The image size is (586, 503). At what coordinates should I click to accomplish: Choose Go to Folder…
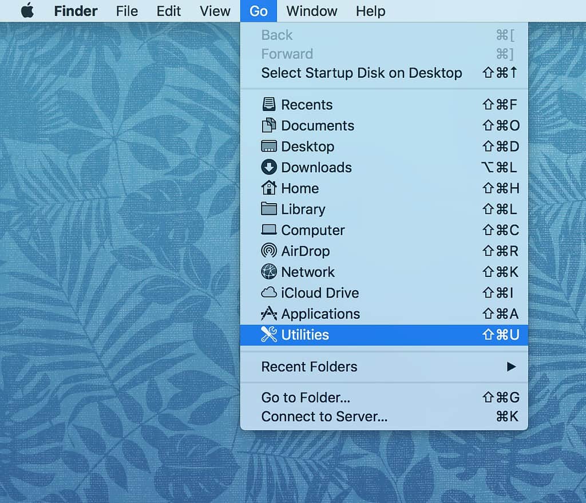[384, 397]
